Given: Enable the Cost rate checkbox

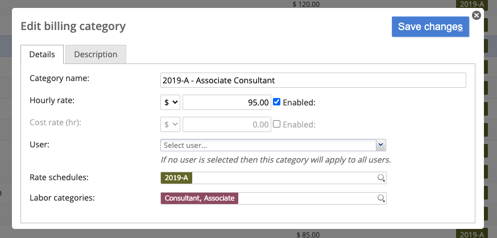Looking at the screenshot, I should pyautogui.click(x=277, y=124).
